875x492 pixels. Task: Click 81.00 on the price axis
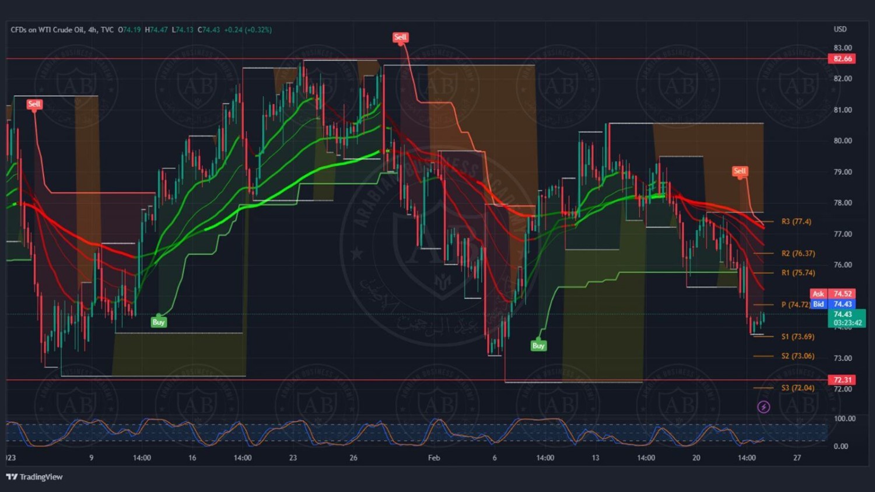(x=842, y=110)
